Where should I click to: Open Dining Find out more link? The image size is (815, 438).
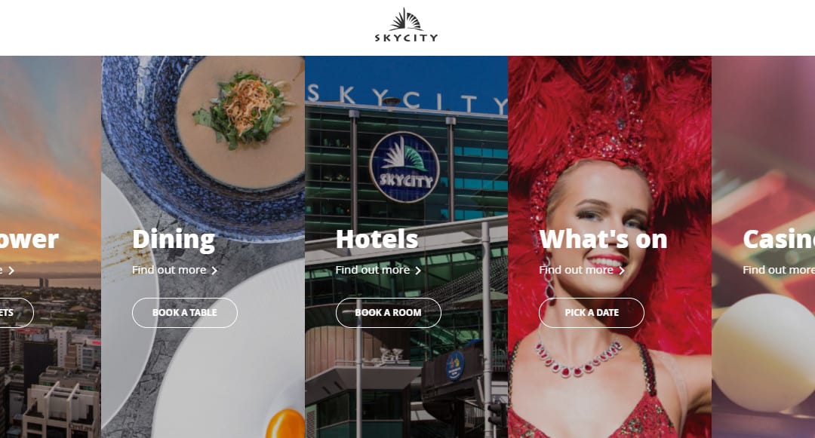coord(169,270)
